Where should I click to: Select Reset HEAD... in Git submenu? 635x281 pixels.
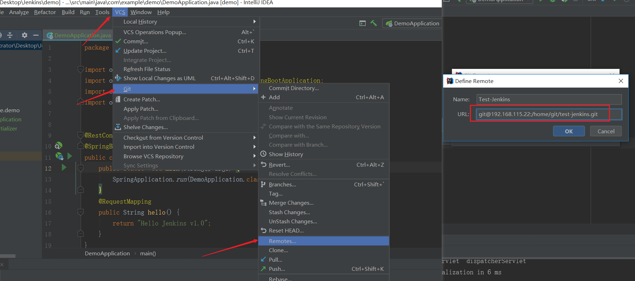tap(324, 231)
